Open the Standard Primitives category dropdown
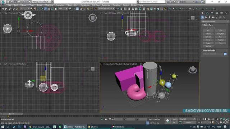Viewport: 230px width, 129px height. [215, 21]
